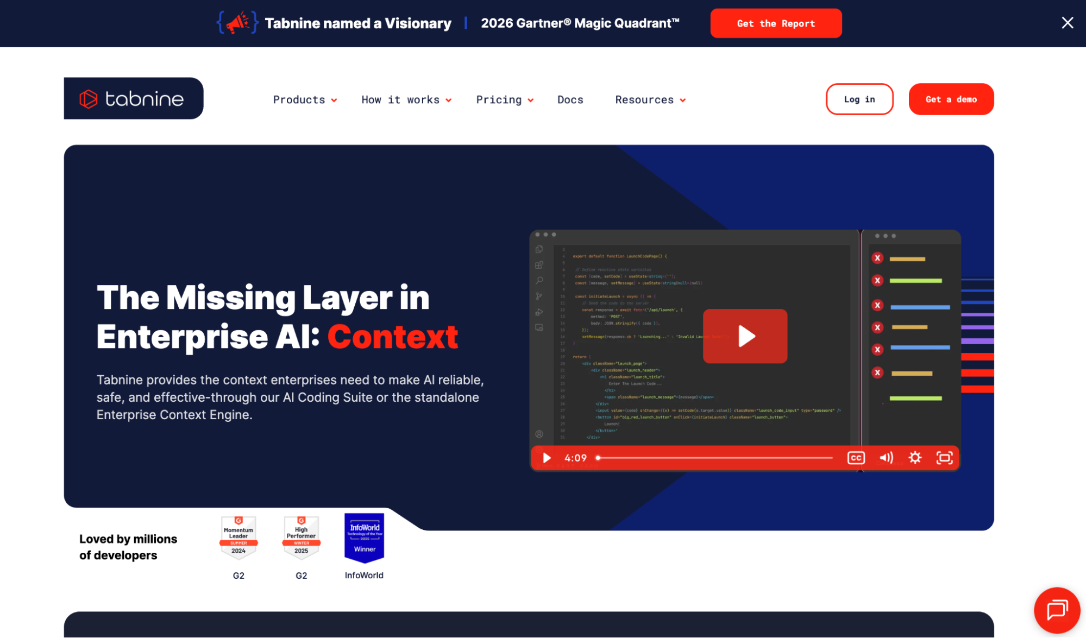Go to the Docs page
The width and height of the screenshot is (1086, 638).
click(x=570, y=100)
